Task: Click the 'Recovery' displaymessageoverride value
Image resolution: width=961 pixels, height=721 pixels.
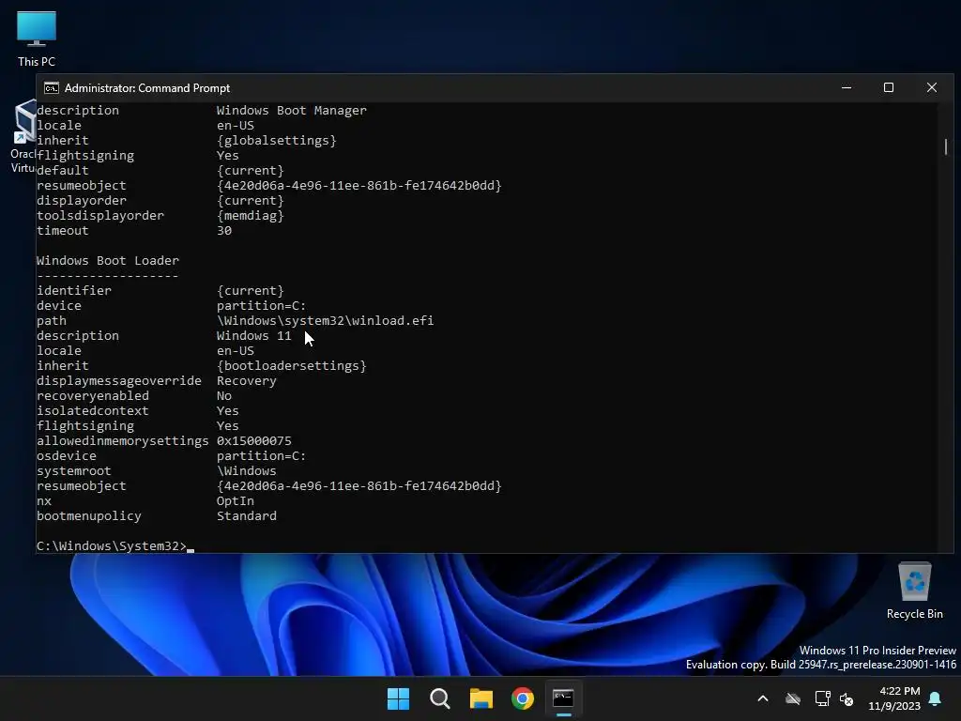Action: click(x=247, y=381)
